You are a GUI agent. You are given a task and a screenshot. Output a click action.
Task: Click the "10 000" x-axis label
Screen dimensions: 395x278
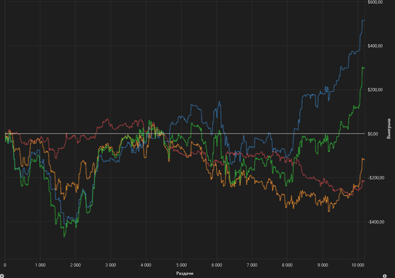[358, 265]
